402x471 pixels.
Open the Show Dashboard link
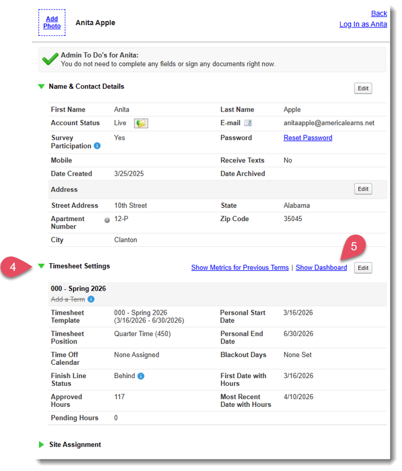pos(321,268)
